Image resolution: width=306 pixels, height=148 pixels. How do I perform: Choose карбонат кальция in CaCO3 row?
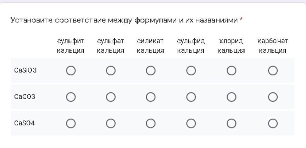click(272, 97)
